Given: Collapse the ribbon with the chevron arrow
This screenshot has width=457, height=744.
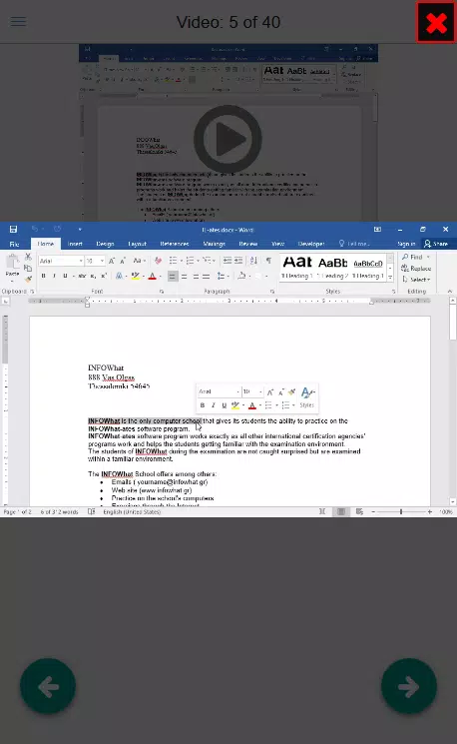Looking at the screenshot, I should pos(449,291).
